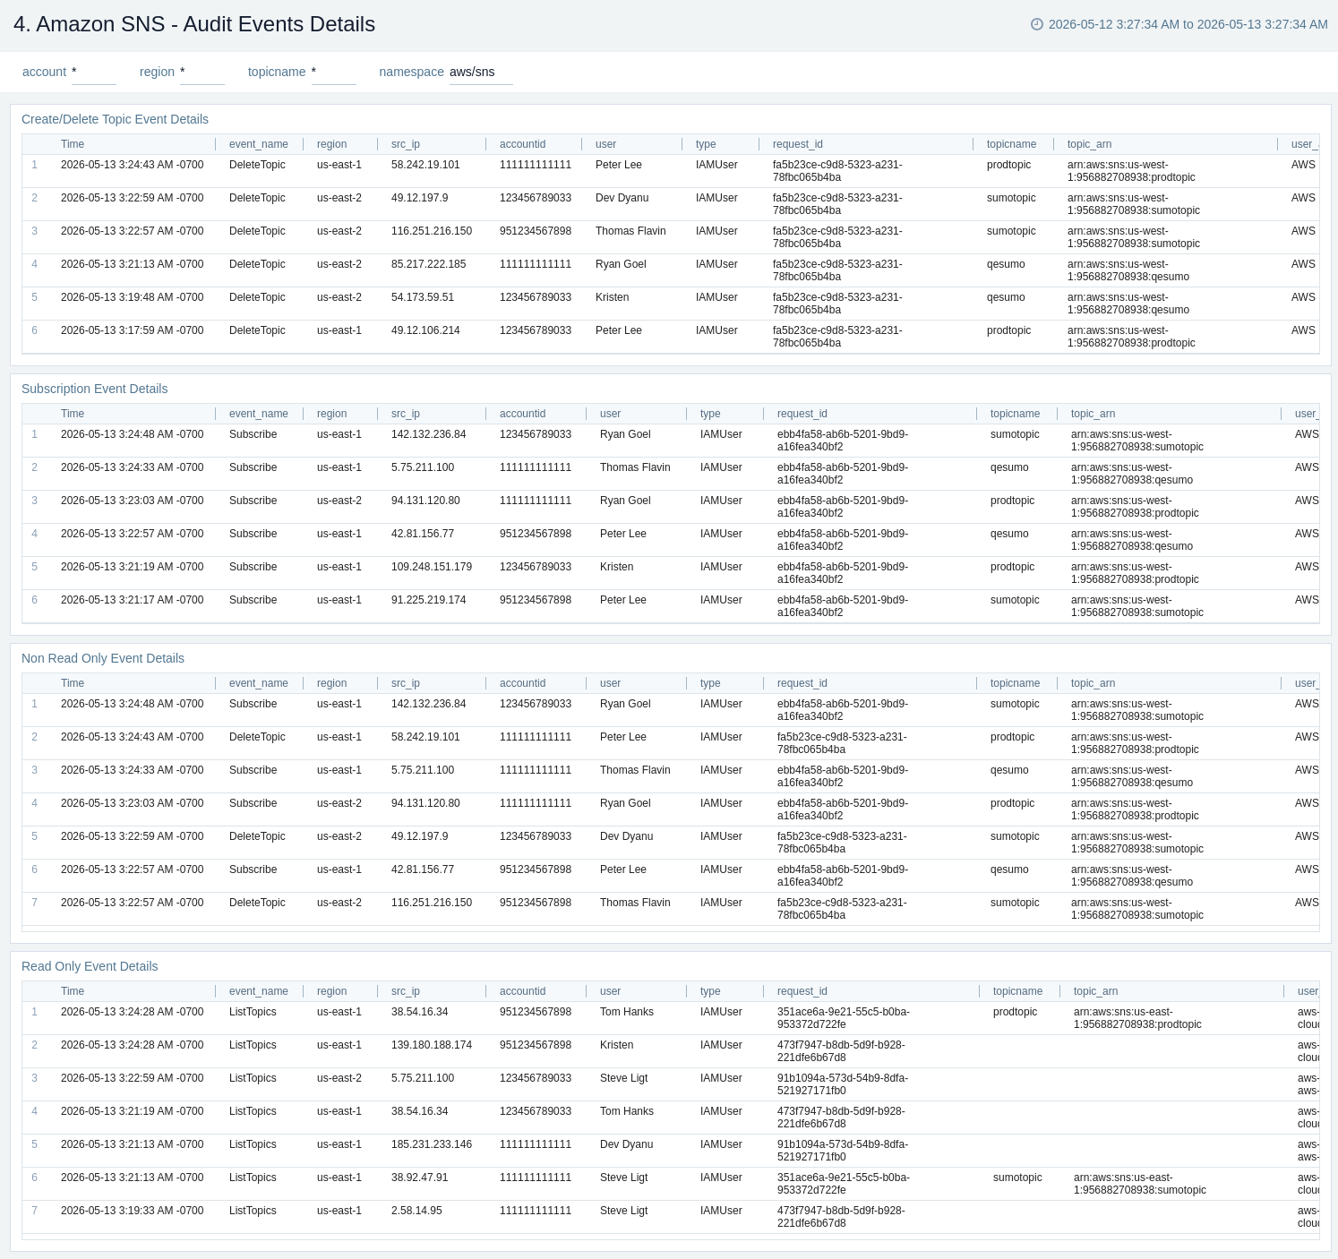This screenshot has width=1338, height=1259.
Task: Sort Read Only table by Time column
Action: [x=73, y=991]
